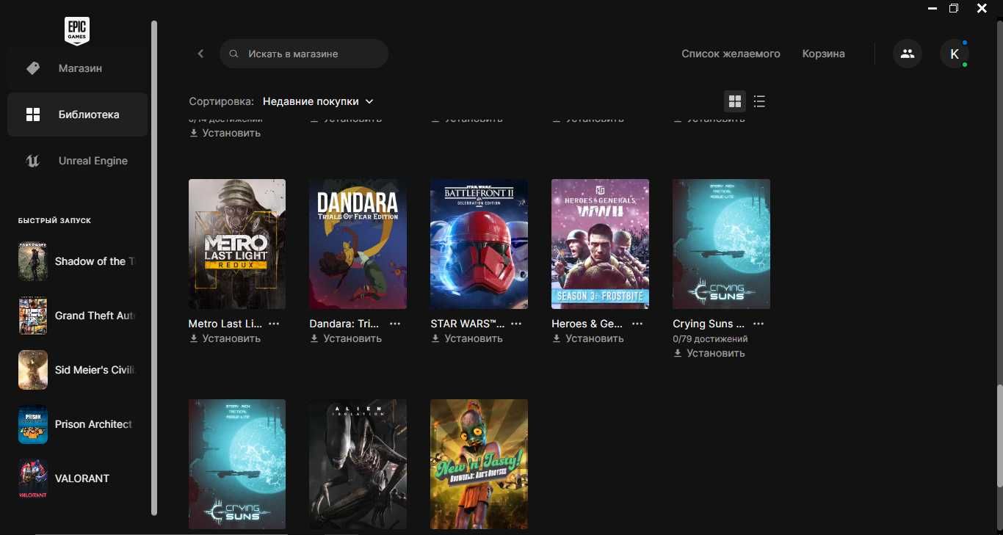Install Heroes & Generals
This screenshot has width=1003, height=535.
tap(588, 338)
